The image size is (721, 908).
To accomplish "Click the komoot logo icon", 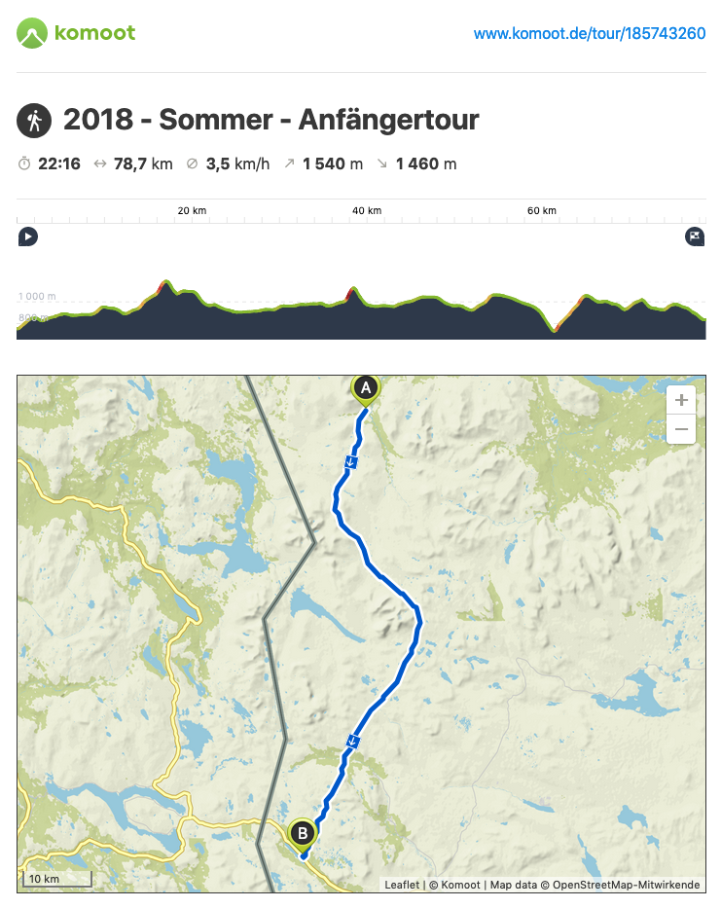I will click(32, 33).
